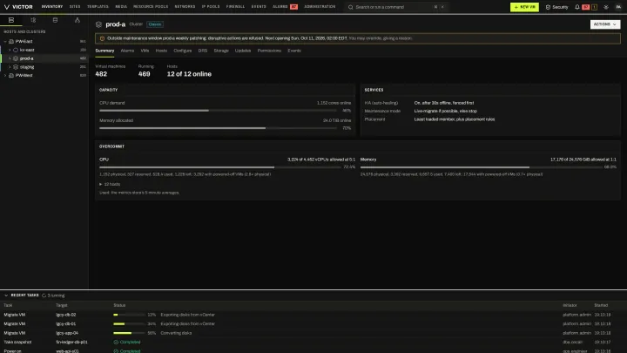Click the lgcy-db-02 migration progress bar

coord(129,315)
